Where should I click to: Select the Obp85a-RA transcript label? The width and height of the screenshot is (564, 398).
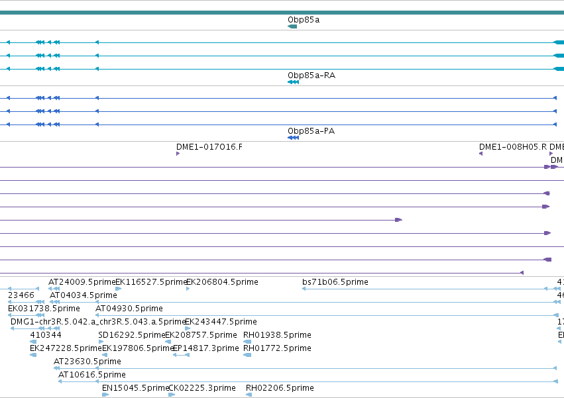[311, 75]
